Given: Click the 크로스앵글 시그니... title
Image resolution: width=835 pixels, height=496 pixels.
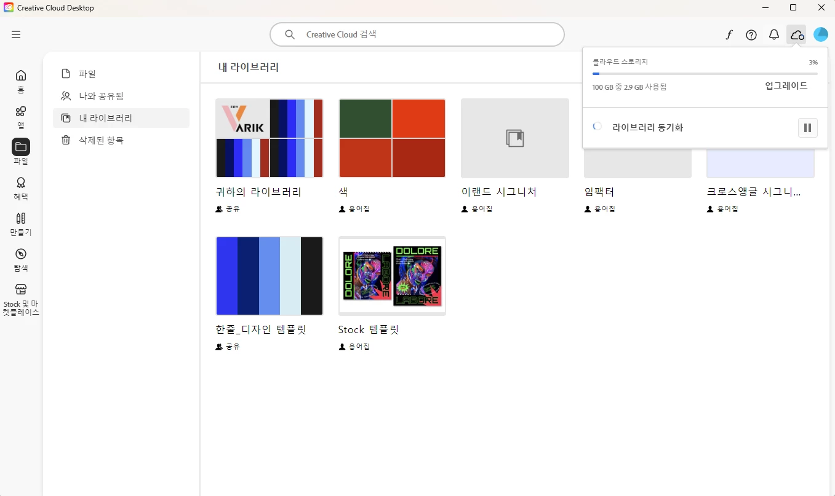Looking at the screenshot, I should (x=754, y=192).
